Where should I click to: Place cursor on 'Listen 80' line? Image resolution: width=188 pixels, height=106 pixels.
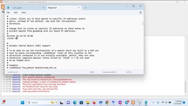click(12, 38)
